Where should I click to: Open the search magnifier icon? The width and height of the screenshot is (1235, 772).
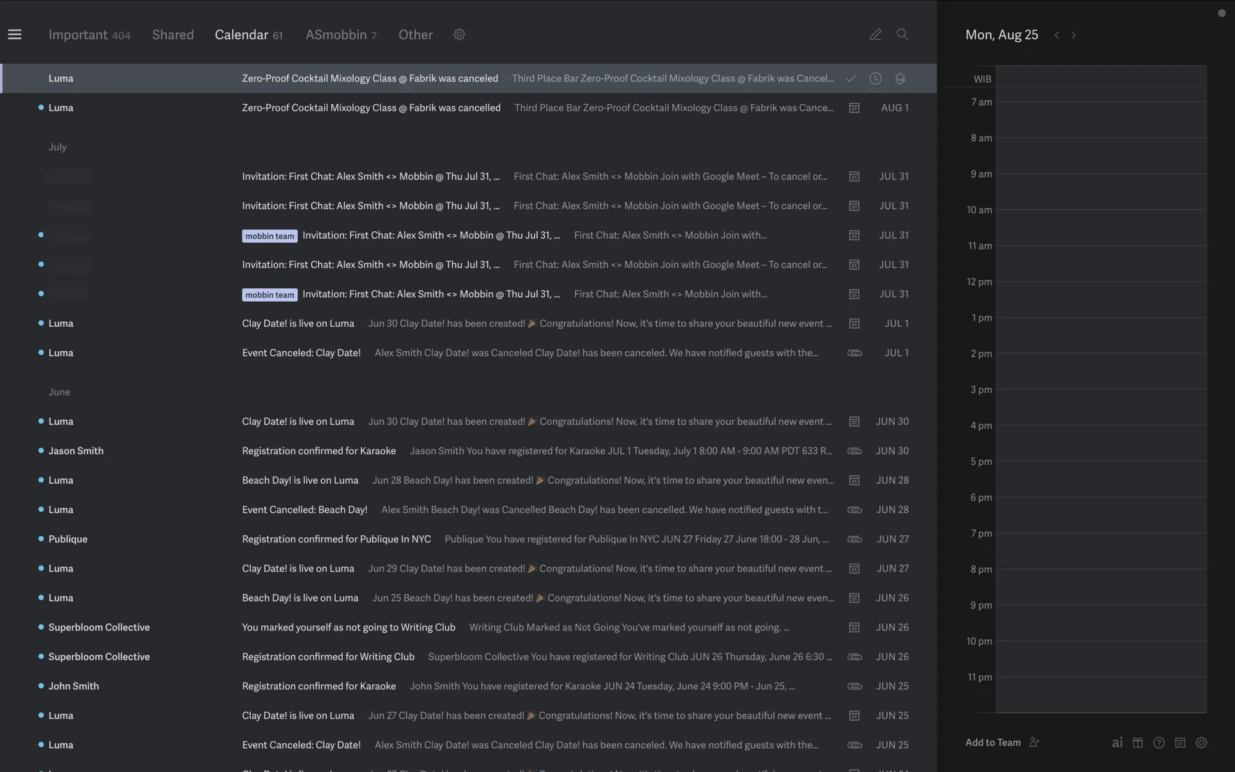[902, 35]
